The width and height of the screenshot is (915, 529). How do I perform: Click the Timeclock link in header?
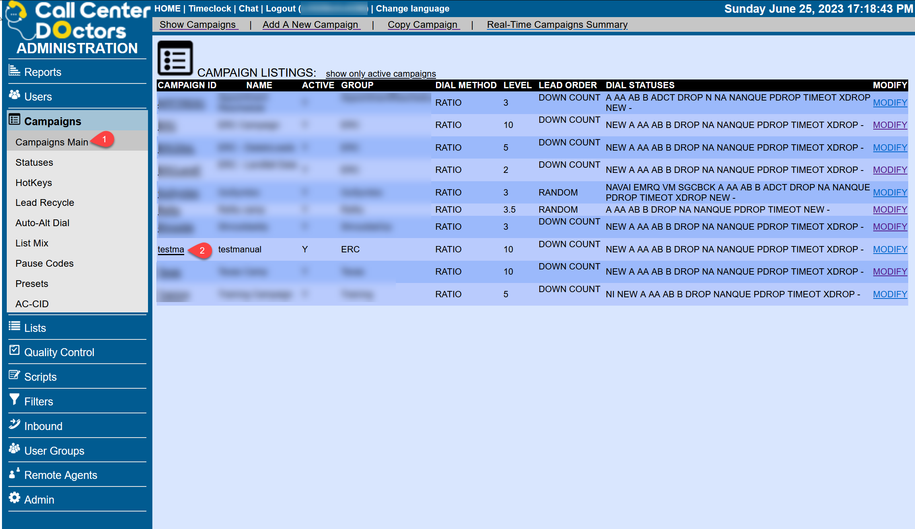tap(210, 9)
